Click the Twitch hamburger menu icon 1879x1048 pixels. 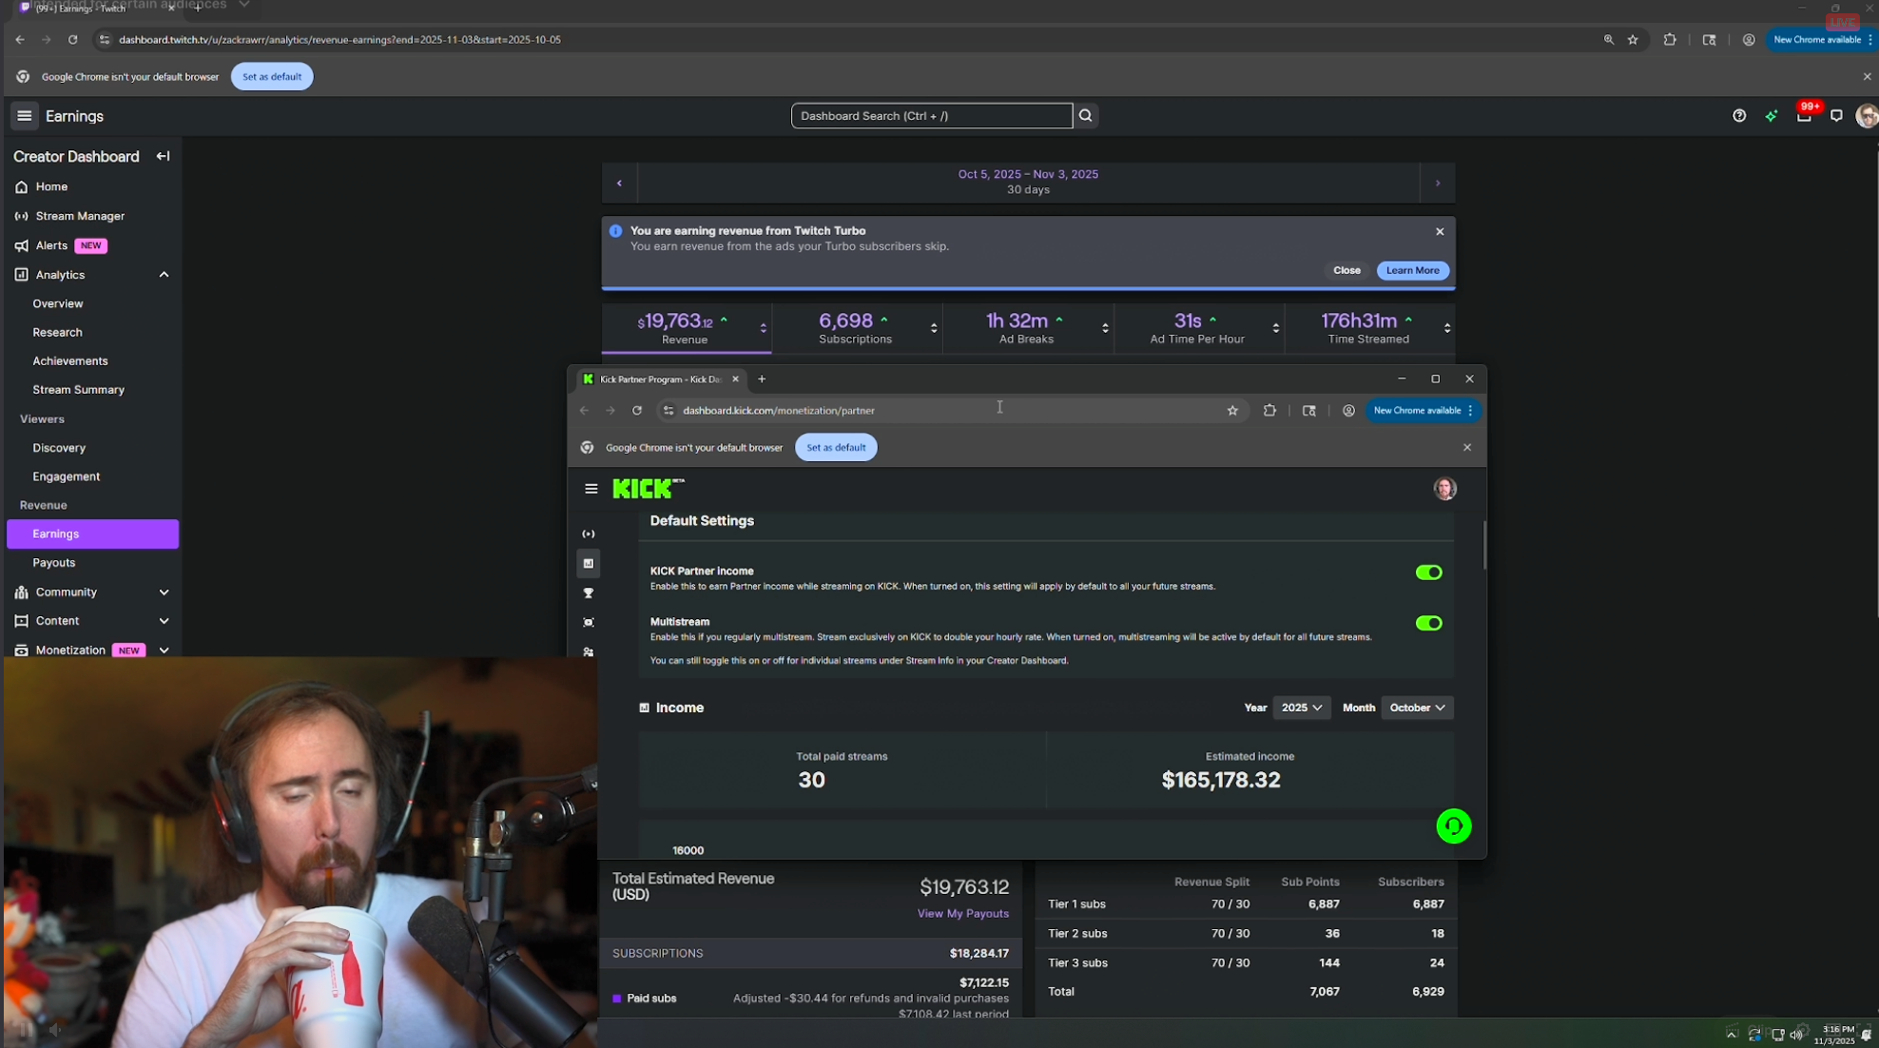coord(25,116)
